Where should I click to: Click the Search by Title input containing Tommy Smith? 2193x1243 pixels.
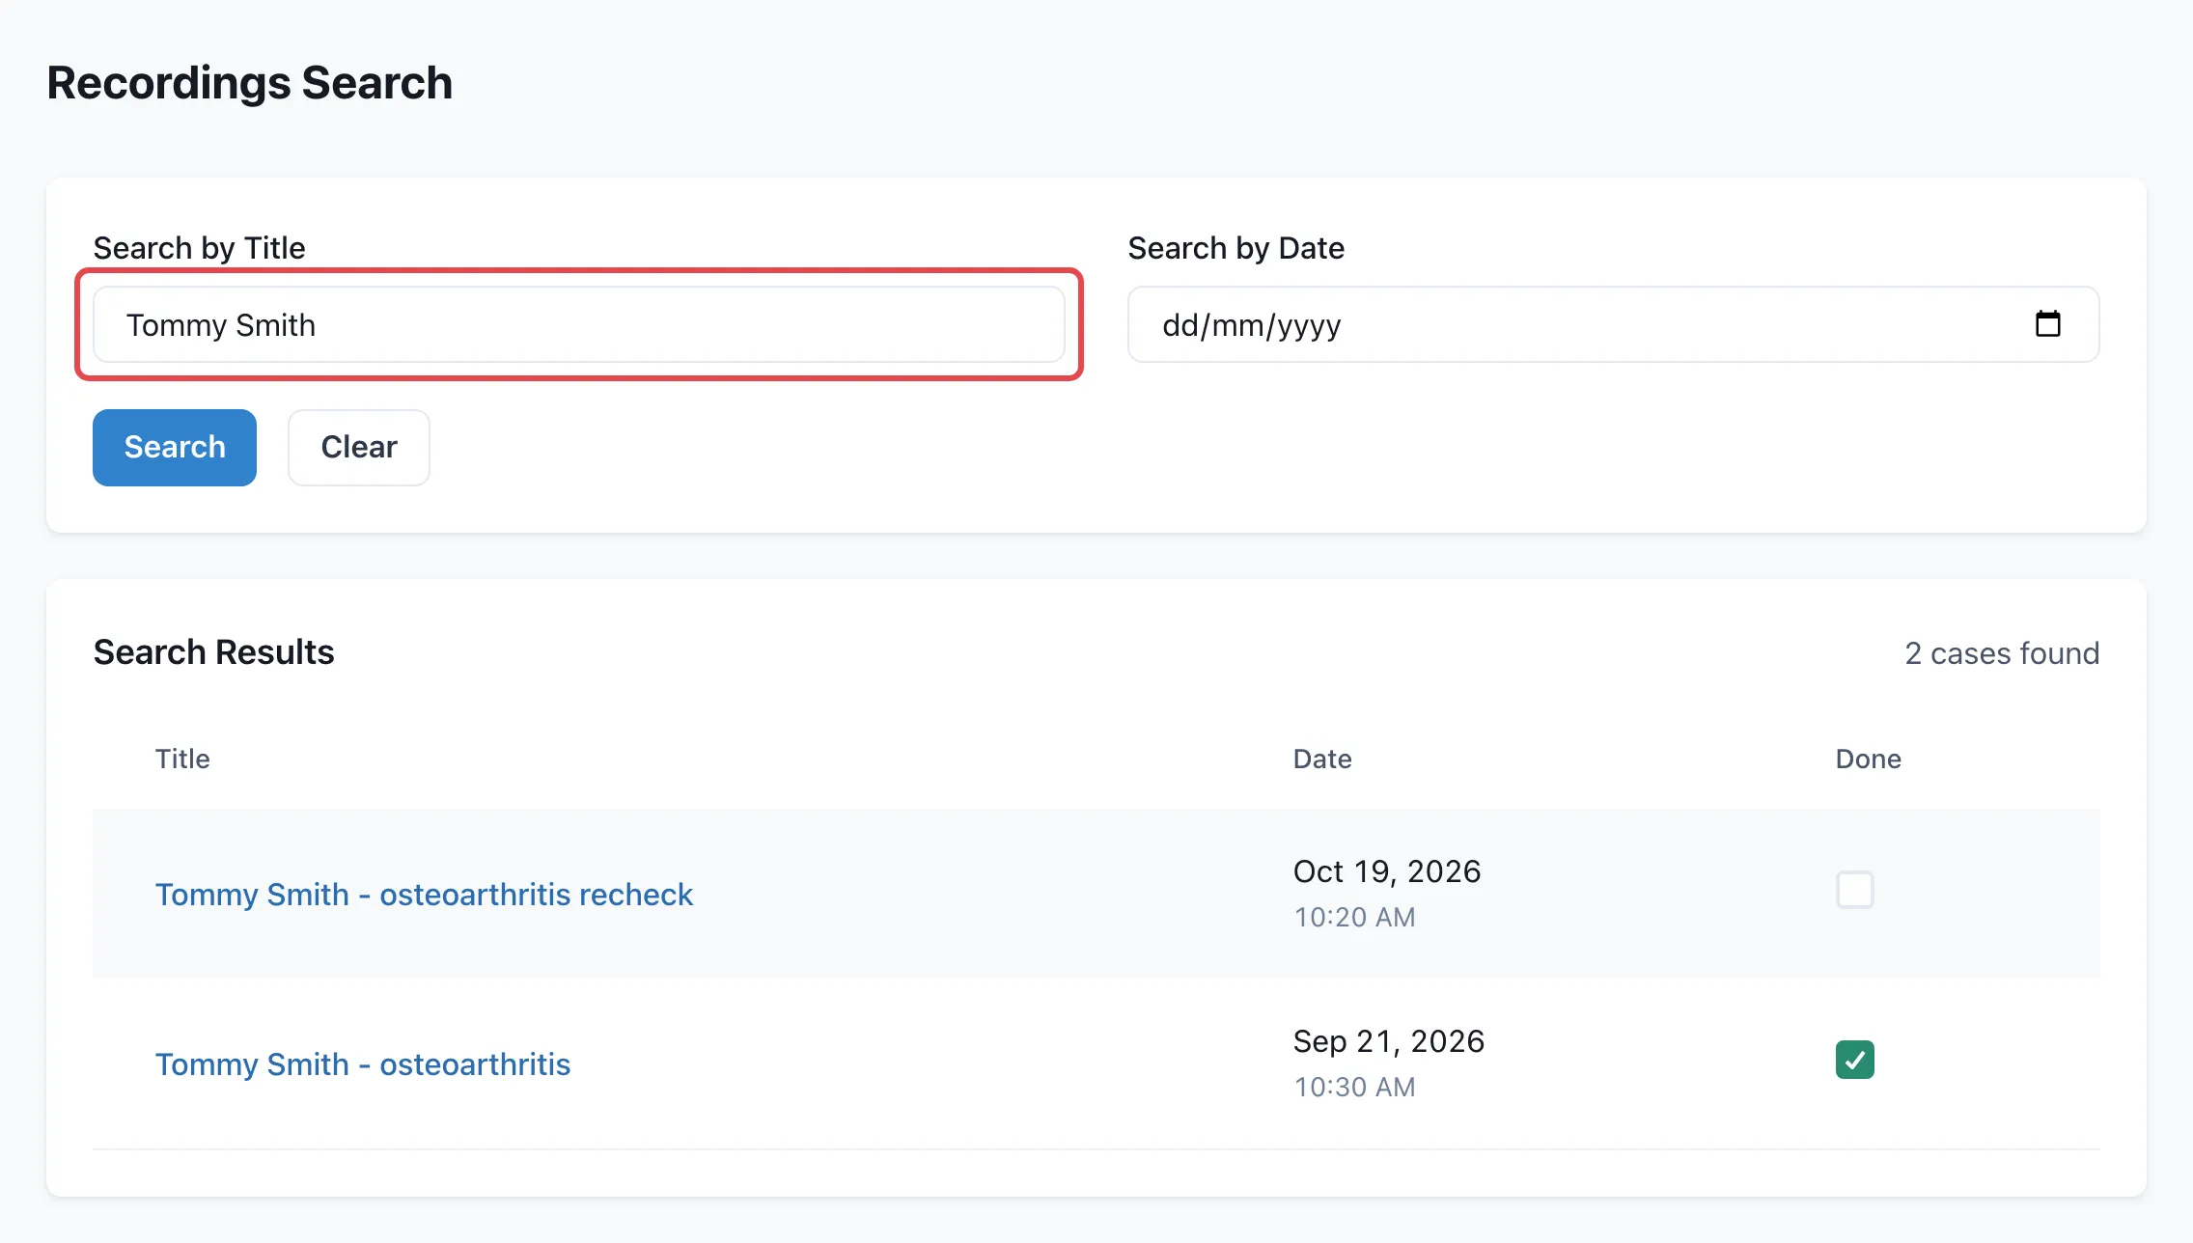(579, 324)
